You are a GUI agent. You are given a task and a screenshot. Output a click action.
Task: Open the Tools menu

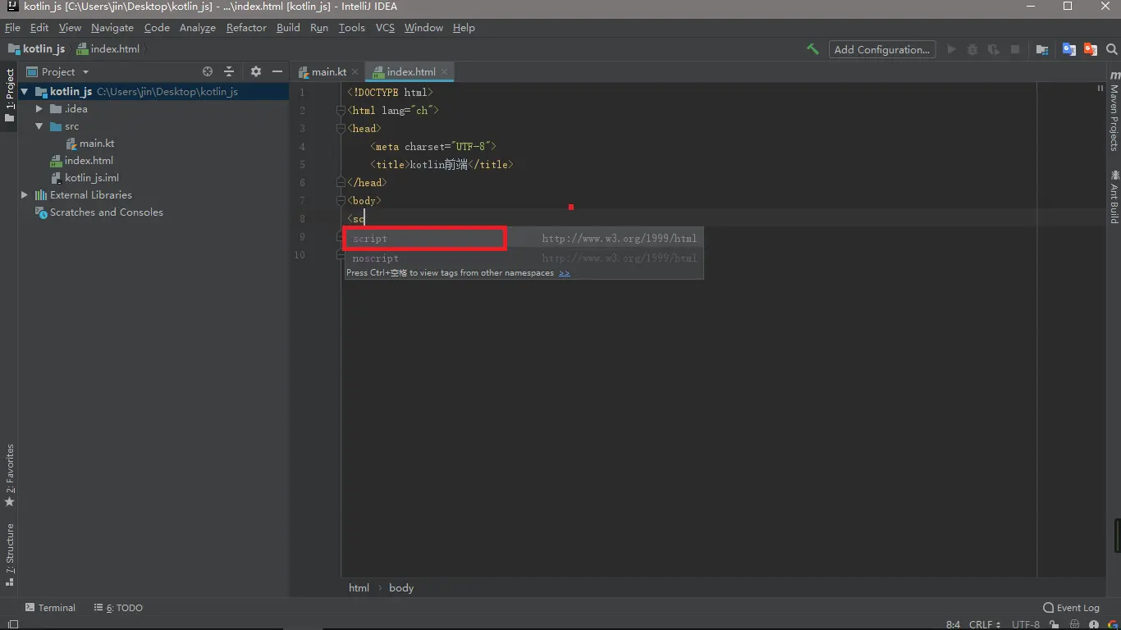click(x=351, y=28)
